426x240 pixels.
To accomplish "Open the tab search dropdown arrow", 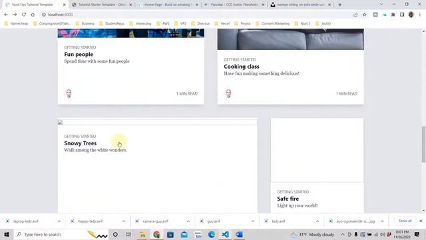I will point(381,5).
